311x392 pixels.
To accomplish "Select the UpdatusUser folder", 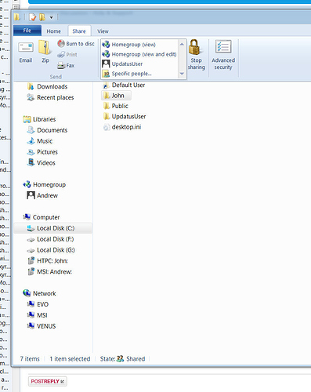I will [x=125, y=117].
